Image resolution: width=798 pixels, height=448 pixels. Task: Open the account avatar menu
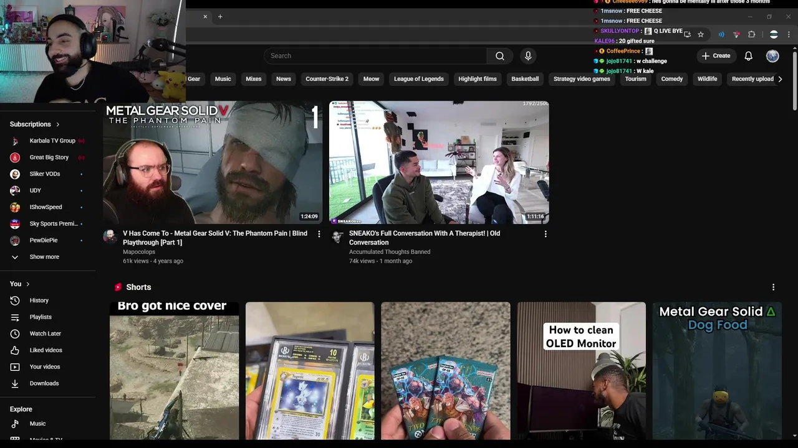point(772,56)
